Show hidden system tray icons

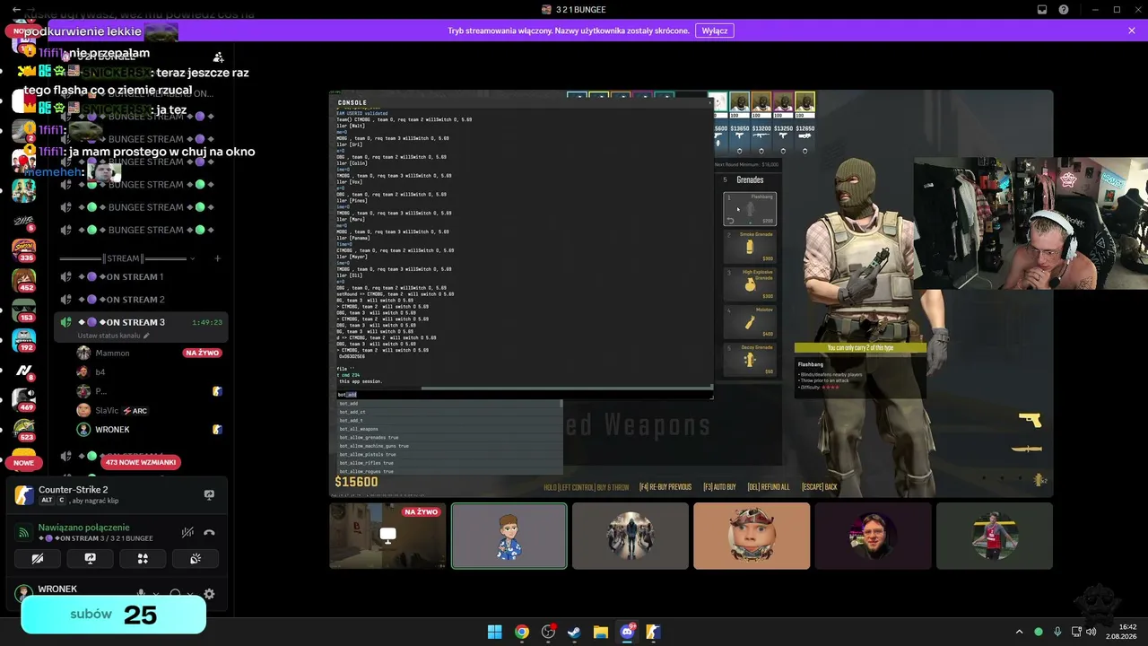point(1019,632)
